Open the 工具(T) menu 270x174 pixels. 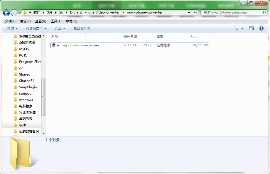56,21
